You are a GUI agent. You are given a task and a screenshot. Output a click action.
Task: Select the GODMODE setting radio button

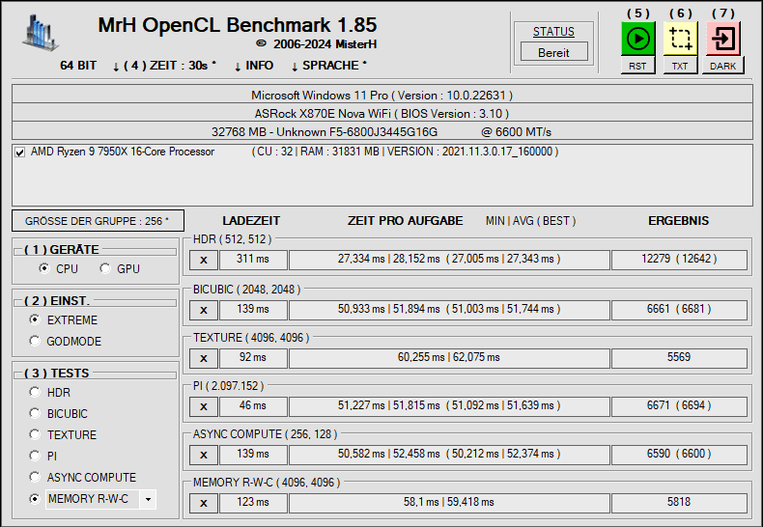[x=34, y=341]
